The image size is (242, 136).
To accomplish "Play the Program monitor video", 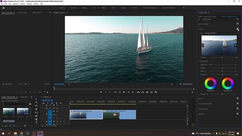I will click(x=124, y=92).
